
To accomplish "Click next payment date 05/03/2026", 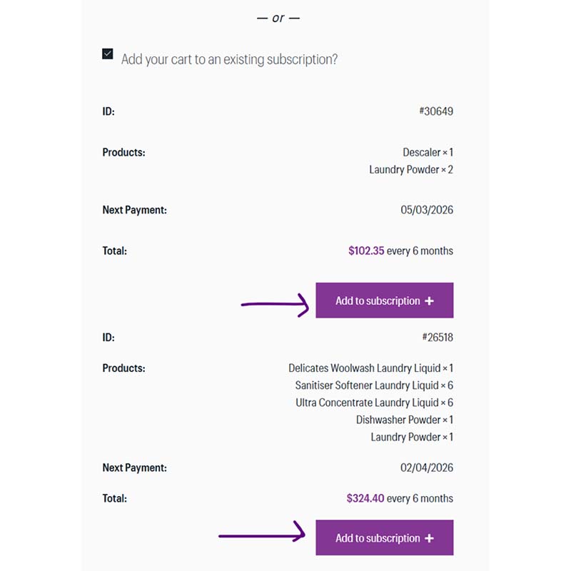I will pyautogui.click(x=427, y=211).
